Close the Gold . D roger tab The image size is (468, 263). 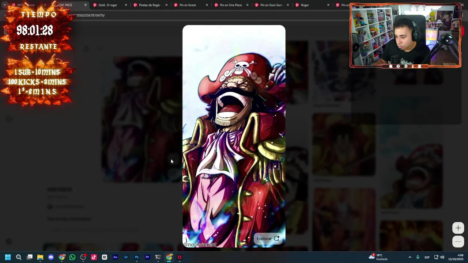click(126, 5)
